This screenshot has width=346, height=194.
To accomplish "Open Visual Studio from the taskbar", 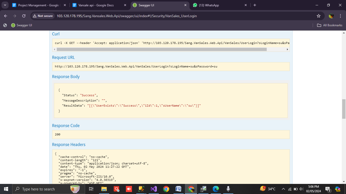I will [x=154, y=189].
